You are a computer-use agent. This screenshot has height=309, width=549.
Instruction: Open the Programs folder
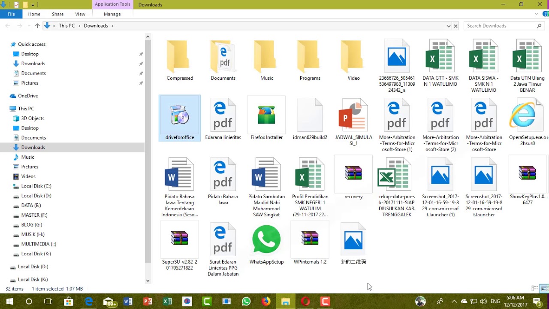(310, 61)
